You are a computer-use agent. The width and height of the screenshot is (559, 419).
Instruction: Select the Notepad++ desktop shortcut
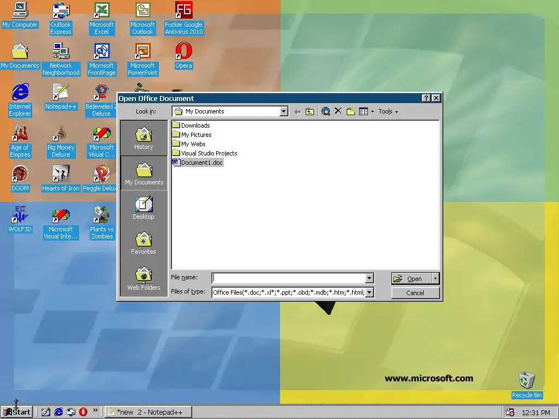(61, 97)
